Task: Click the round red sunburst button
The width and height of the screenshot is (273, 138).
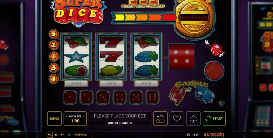Action: 214,71
